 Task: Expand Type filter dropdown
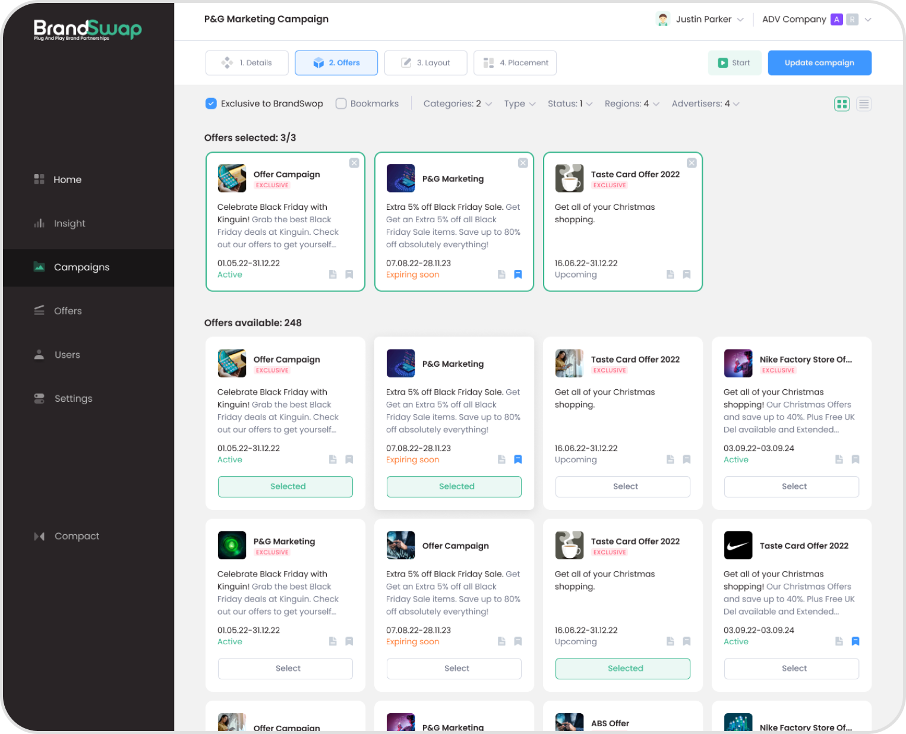[520, 103]
